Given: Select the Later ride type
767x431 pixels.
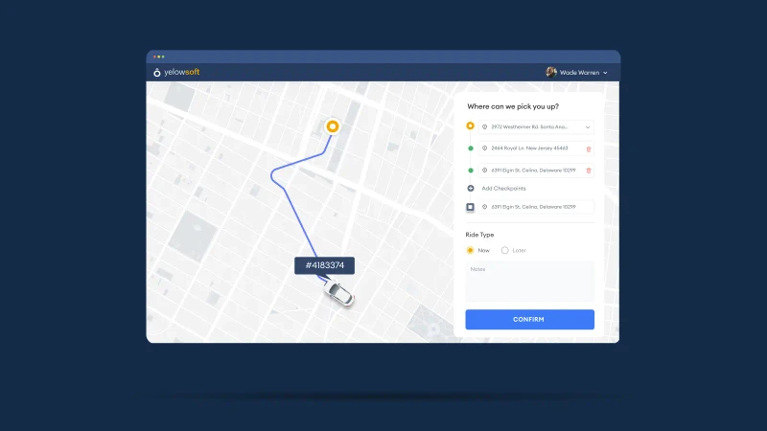Looking at the screenshot, I should 505,250.
